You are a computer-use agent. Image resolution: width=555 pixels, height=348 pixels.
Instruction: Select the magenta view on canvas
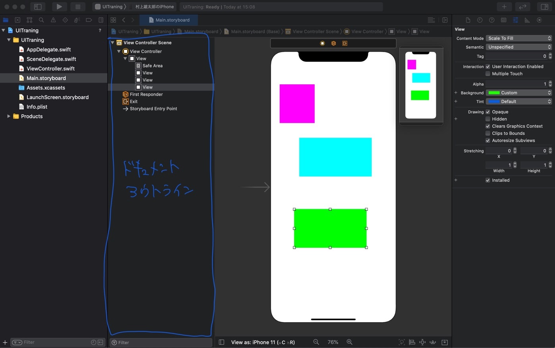point(297,103)
